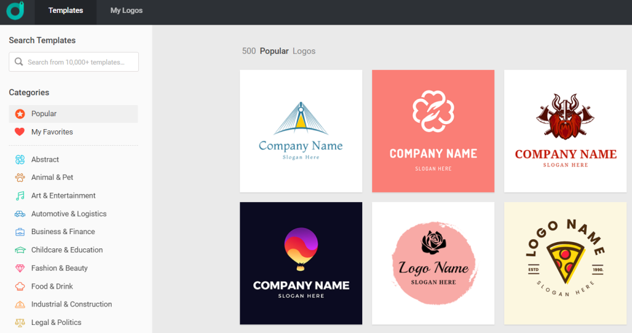Open the dark hot-air balloon logo template
632x333 pixels.
301,263
